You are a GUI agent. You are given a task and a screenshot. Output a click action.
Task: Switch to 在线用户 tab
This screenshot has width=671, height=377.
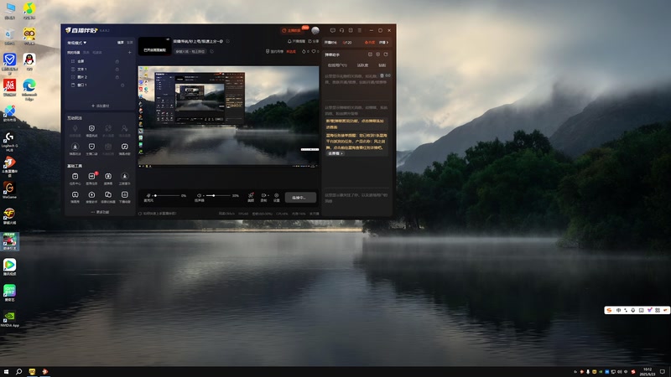pyautogui.click(x=337, y=65)
